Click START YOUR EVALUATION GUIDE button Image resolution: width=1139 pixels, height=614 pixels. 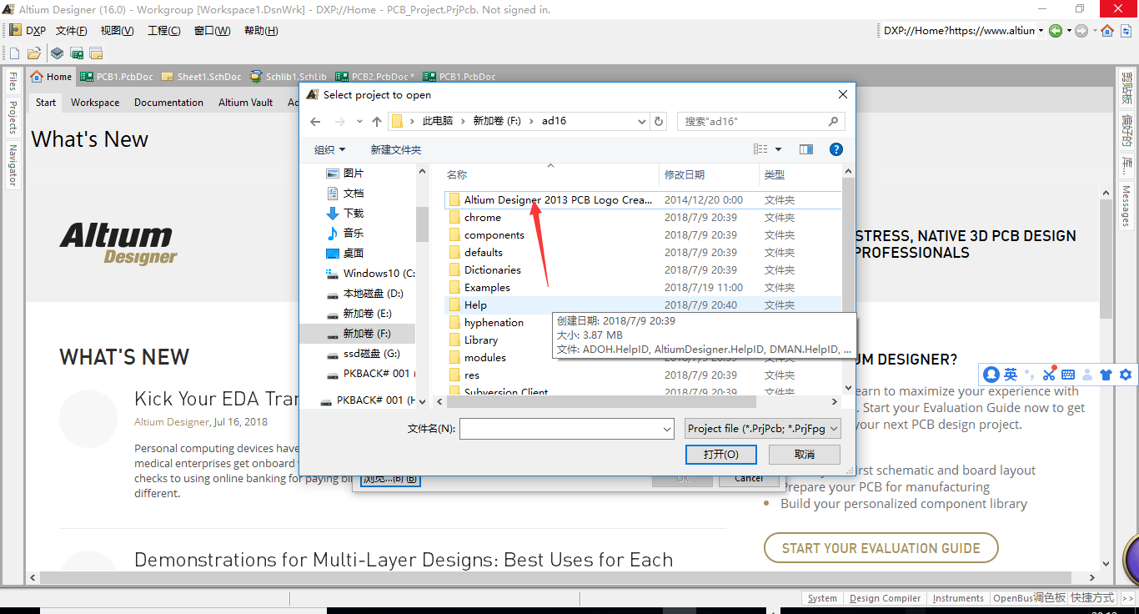pos(881,548)
